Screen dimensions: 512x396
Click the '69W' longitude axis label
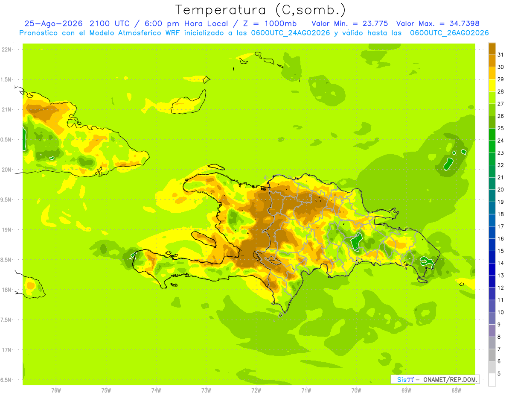tap(406, 390)
